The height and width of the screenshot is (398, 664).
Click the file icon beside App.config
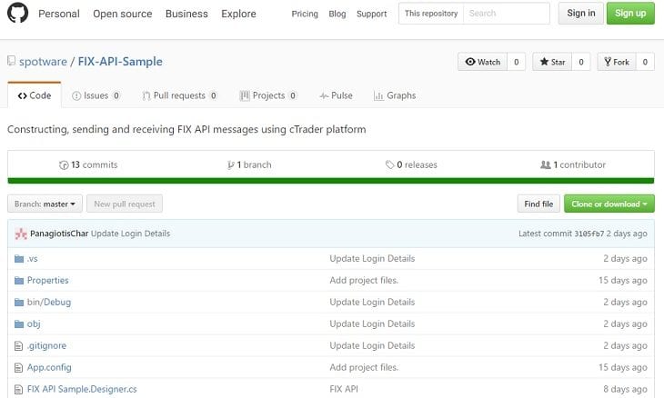pos(18,367)
